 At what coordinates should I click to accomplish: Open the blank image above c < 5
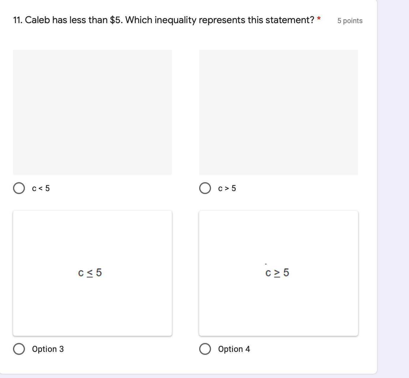pos(92,112)
